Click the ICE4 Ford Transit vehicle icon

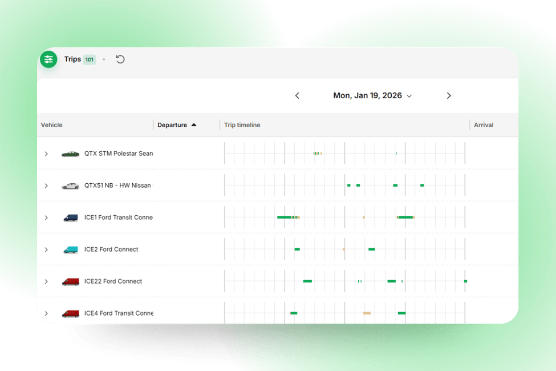tap(71, 313)
